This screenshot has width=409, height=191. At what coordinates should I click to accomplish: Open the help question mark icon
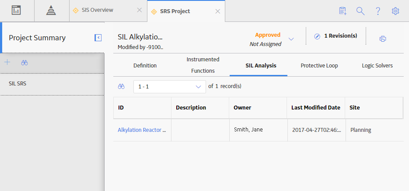378,11
